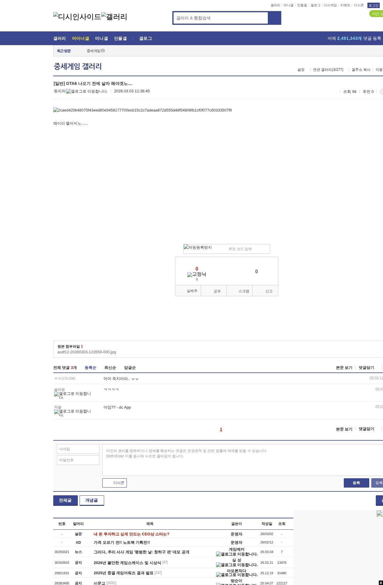Switch to the 개념글 tab
The height and width of the screenshot is (585, 383).
[x=92, y=500]
